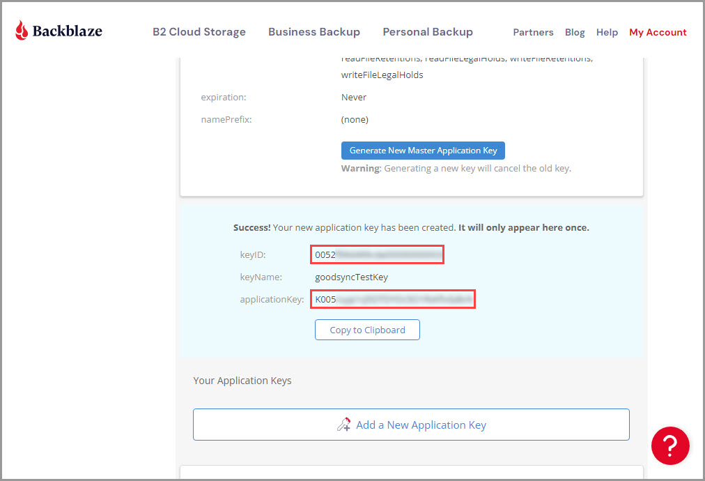Select the applicationKey value starting K005
Viewport: 705px width, 481px height.
[393, 299]
